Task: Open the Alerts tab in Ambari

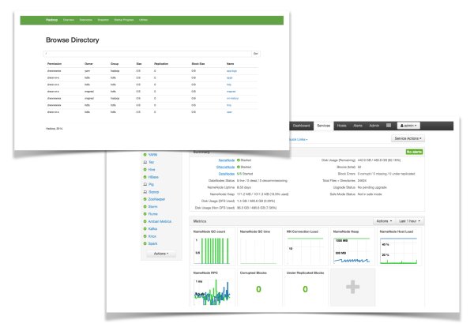Action: (x=358, y=126)
